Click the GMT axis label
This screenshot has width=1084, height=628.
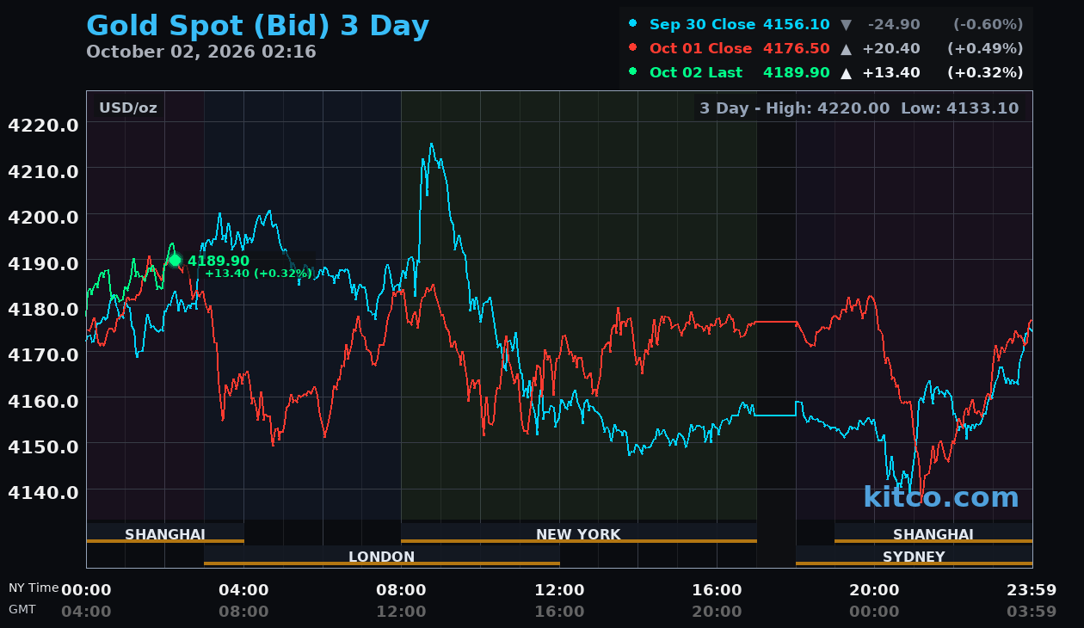click(22, 609)
